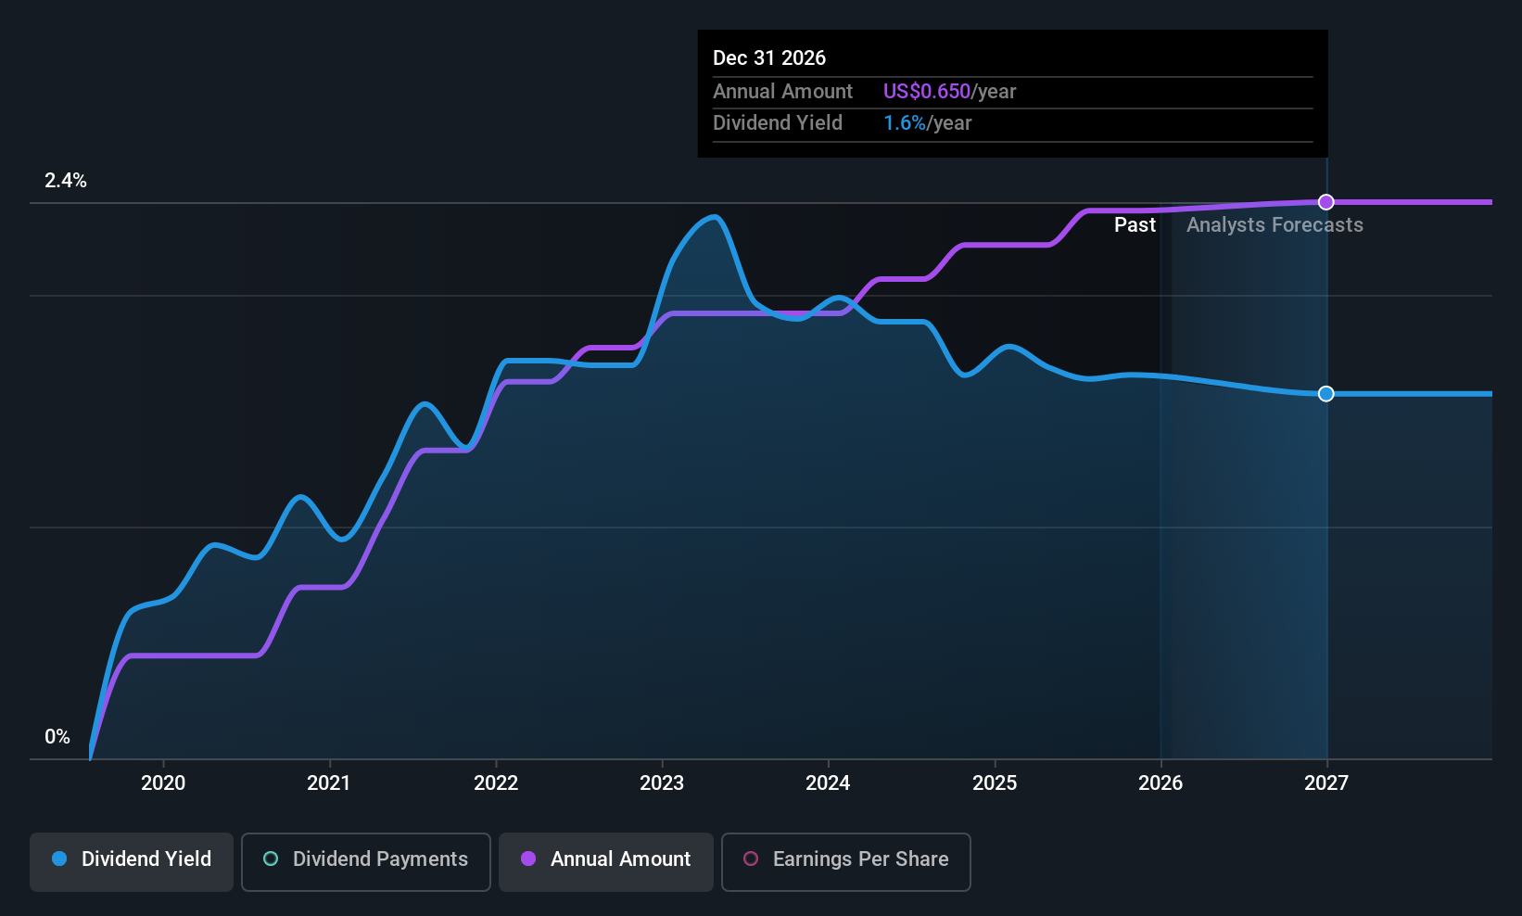
Task: Click the 2027 x-axis label
Action: [1326, 782]
